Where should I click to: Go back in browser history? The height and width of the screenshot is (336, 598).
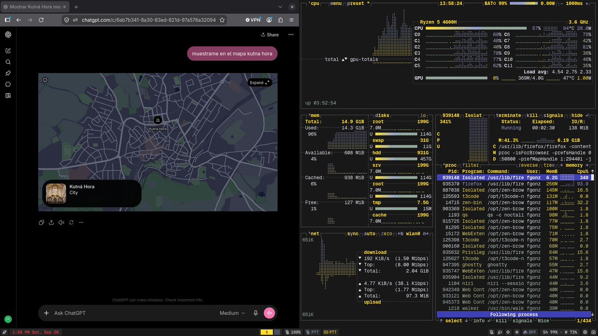(x=18, y=20)
